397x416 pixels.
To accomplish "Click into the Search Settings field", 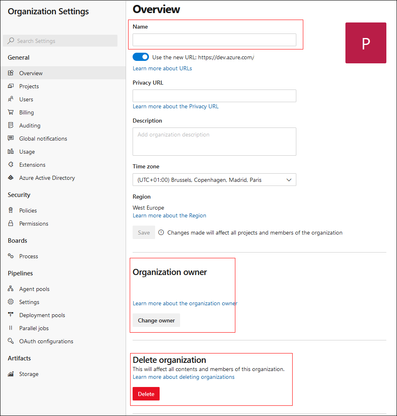I will 60,41.
